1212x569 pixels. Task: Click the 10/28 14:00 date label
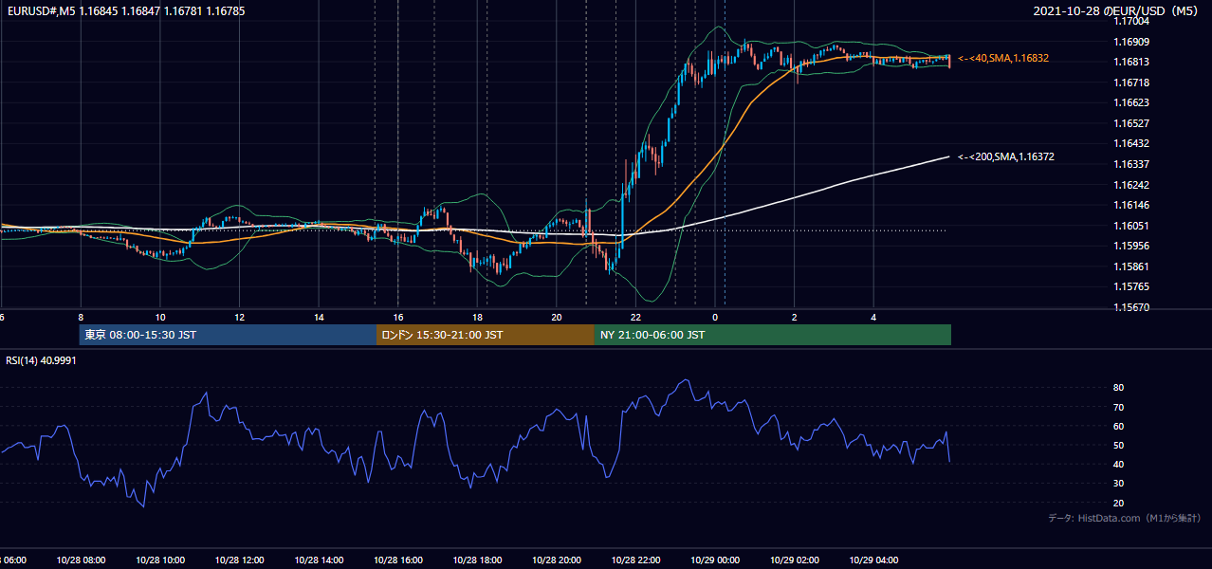319,560
